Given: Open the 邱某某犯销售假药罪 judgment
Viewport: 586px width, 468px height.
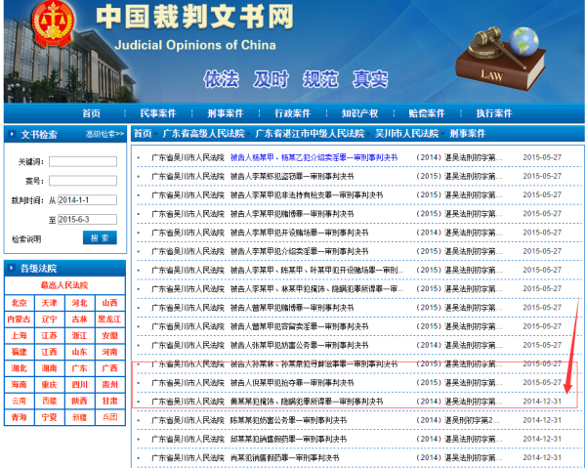Looking at the screenshot, I should coord(288,440).
